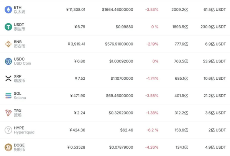Select HYPE change of -6.2 %
230x156 pixels.
click(153, 130)
